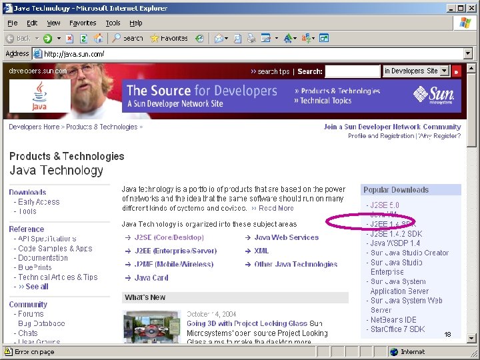Open the Tools menu
The image size is (480, 360).
(113, 23)
